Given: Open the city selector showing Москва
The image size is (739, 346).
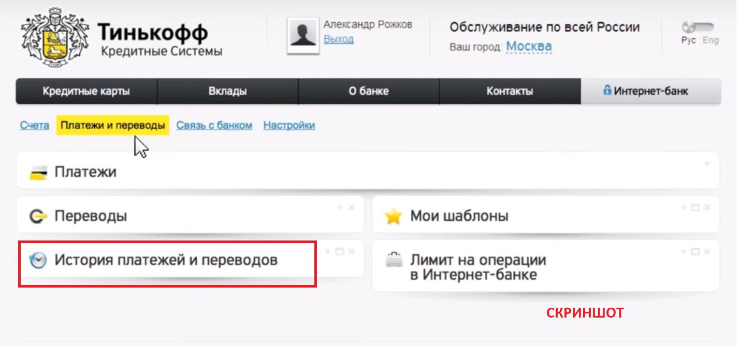Looking at the screenshot, I should click(x=529, y=47).
